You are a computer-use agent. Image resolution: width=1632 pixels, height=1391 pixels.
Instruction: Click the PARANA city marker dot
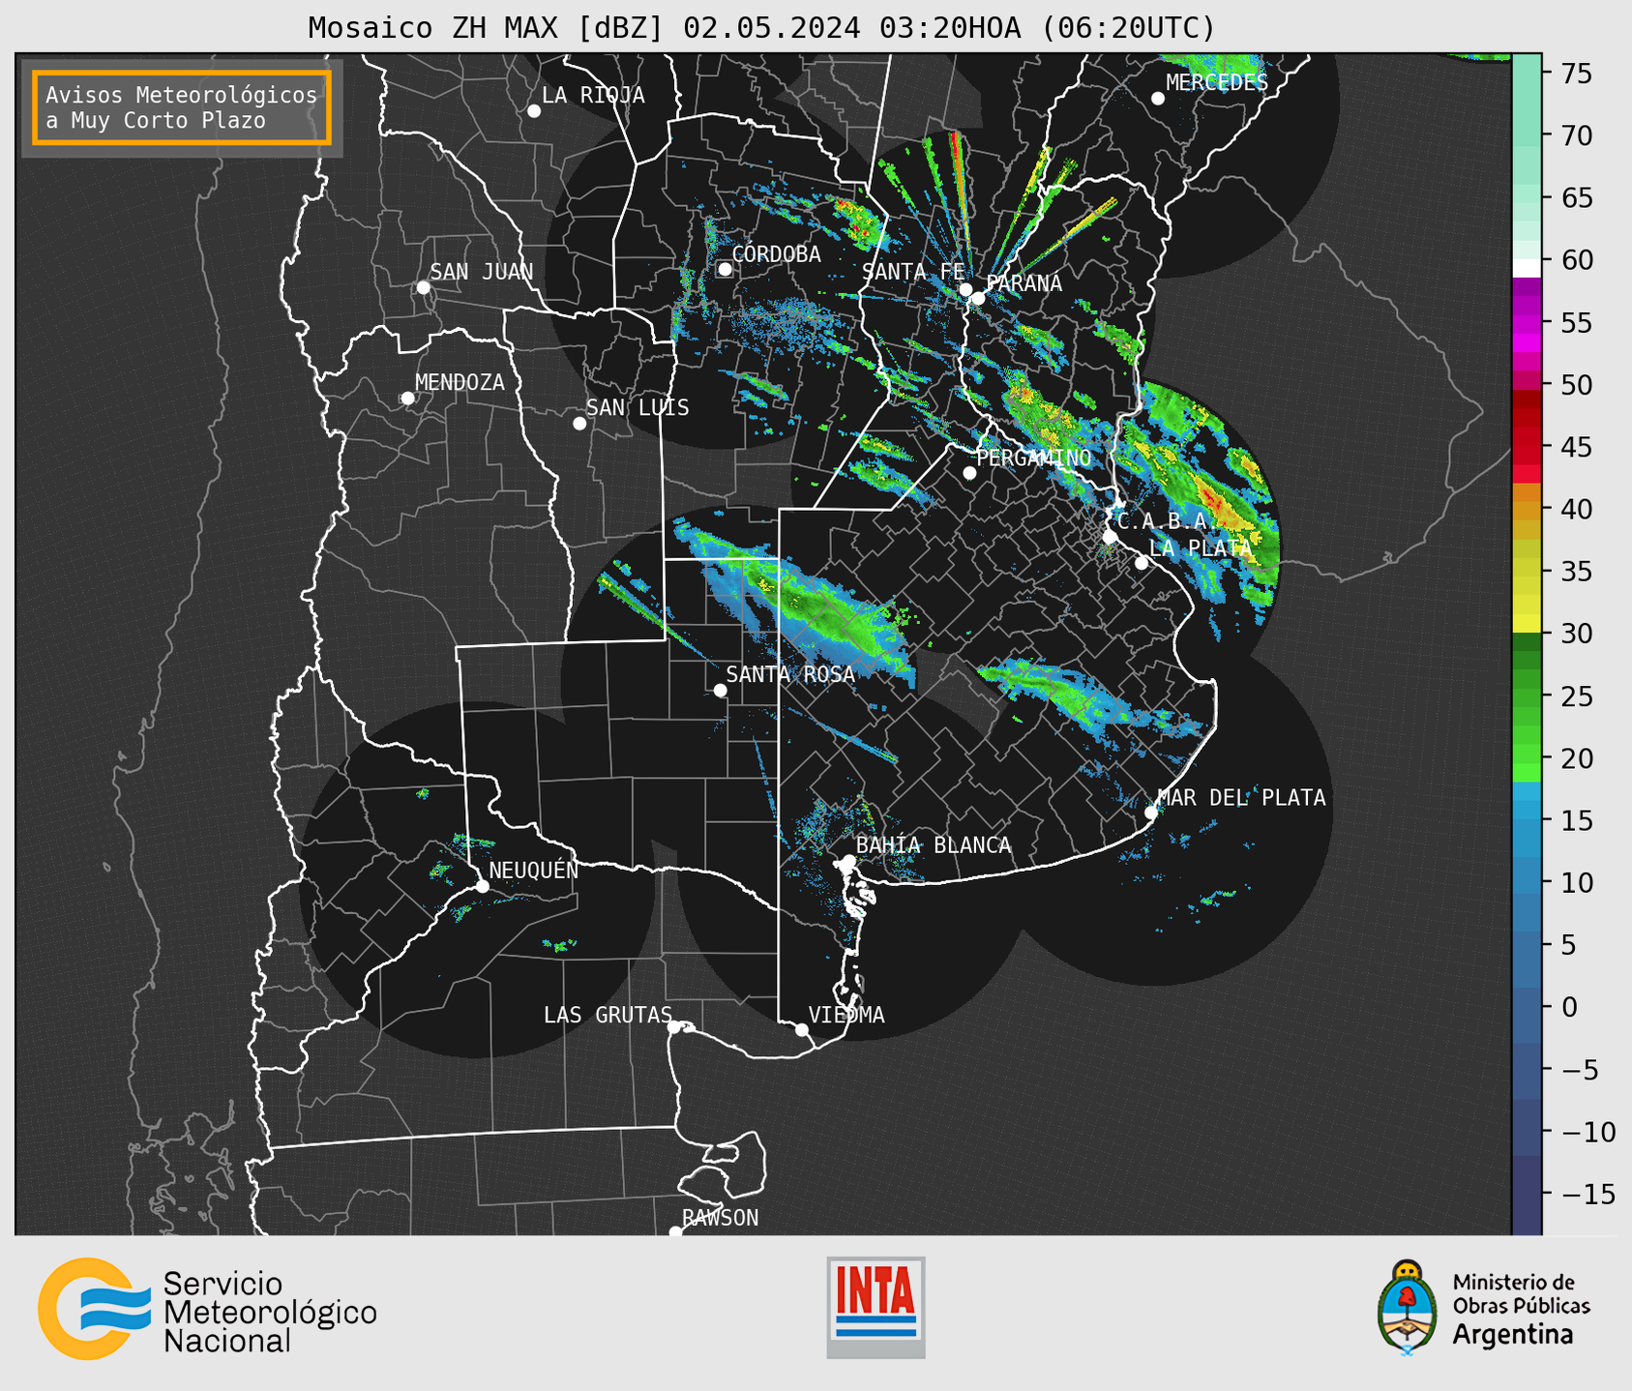(x=978, y=298)
